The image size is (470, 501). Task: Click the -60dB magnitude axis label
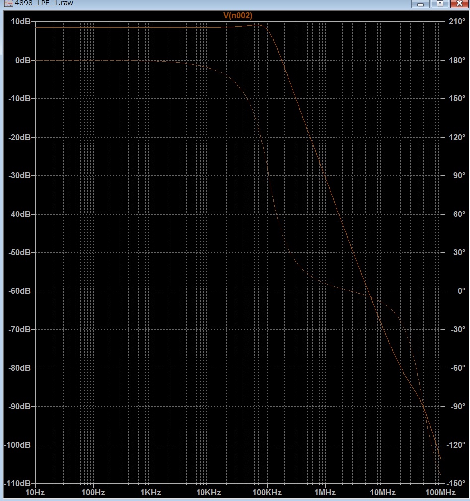point(19,291)
